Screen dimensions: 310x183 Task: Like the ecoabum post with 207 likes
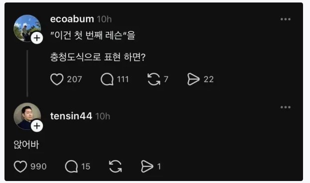tap(57, 79)
